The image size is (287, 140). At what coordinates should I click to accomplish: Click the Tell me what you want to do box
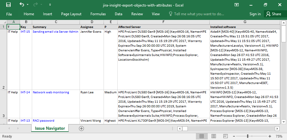pyautogui.click(x=197, y=14)
